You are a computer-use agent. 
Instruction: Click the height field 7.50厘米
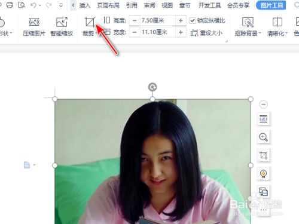pos(157,20)
